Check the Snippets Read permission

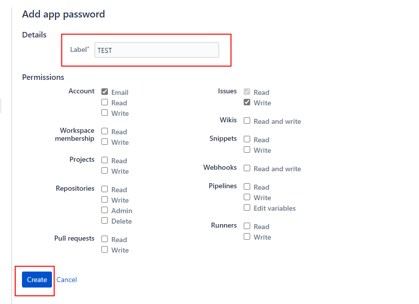[x=247, y=139]
